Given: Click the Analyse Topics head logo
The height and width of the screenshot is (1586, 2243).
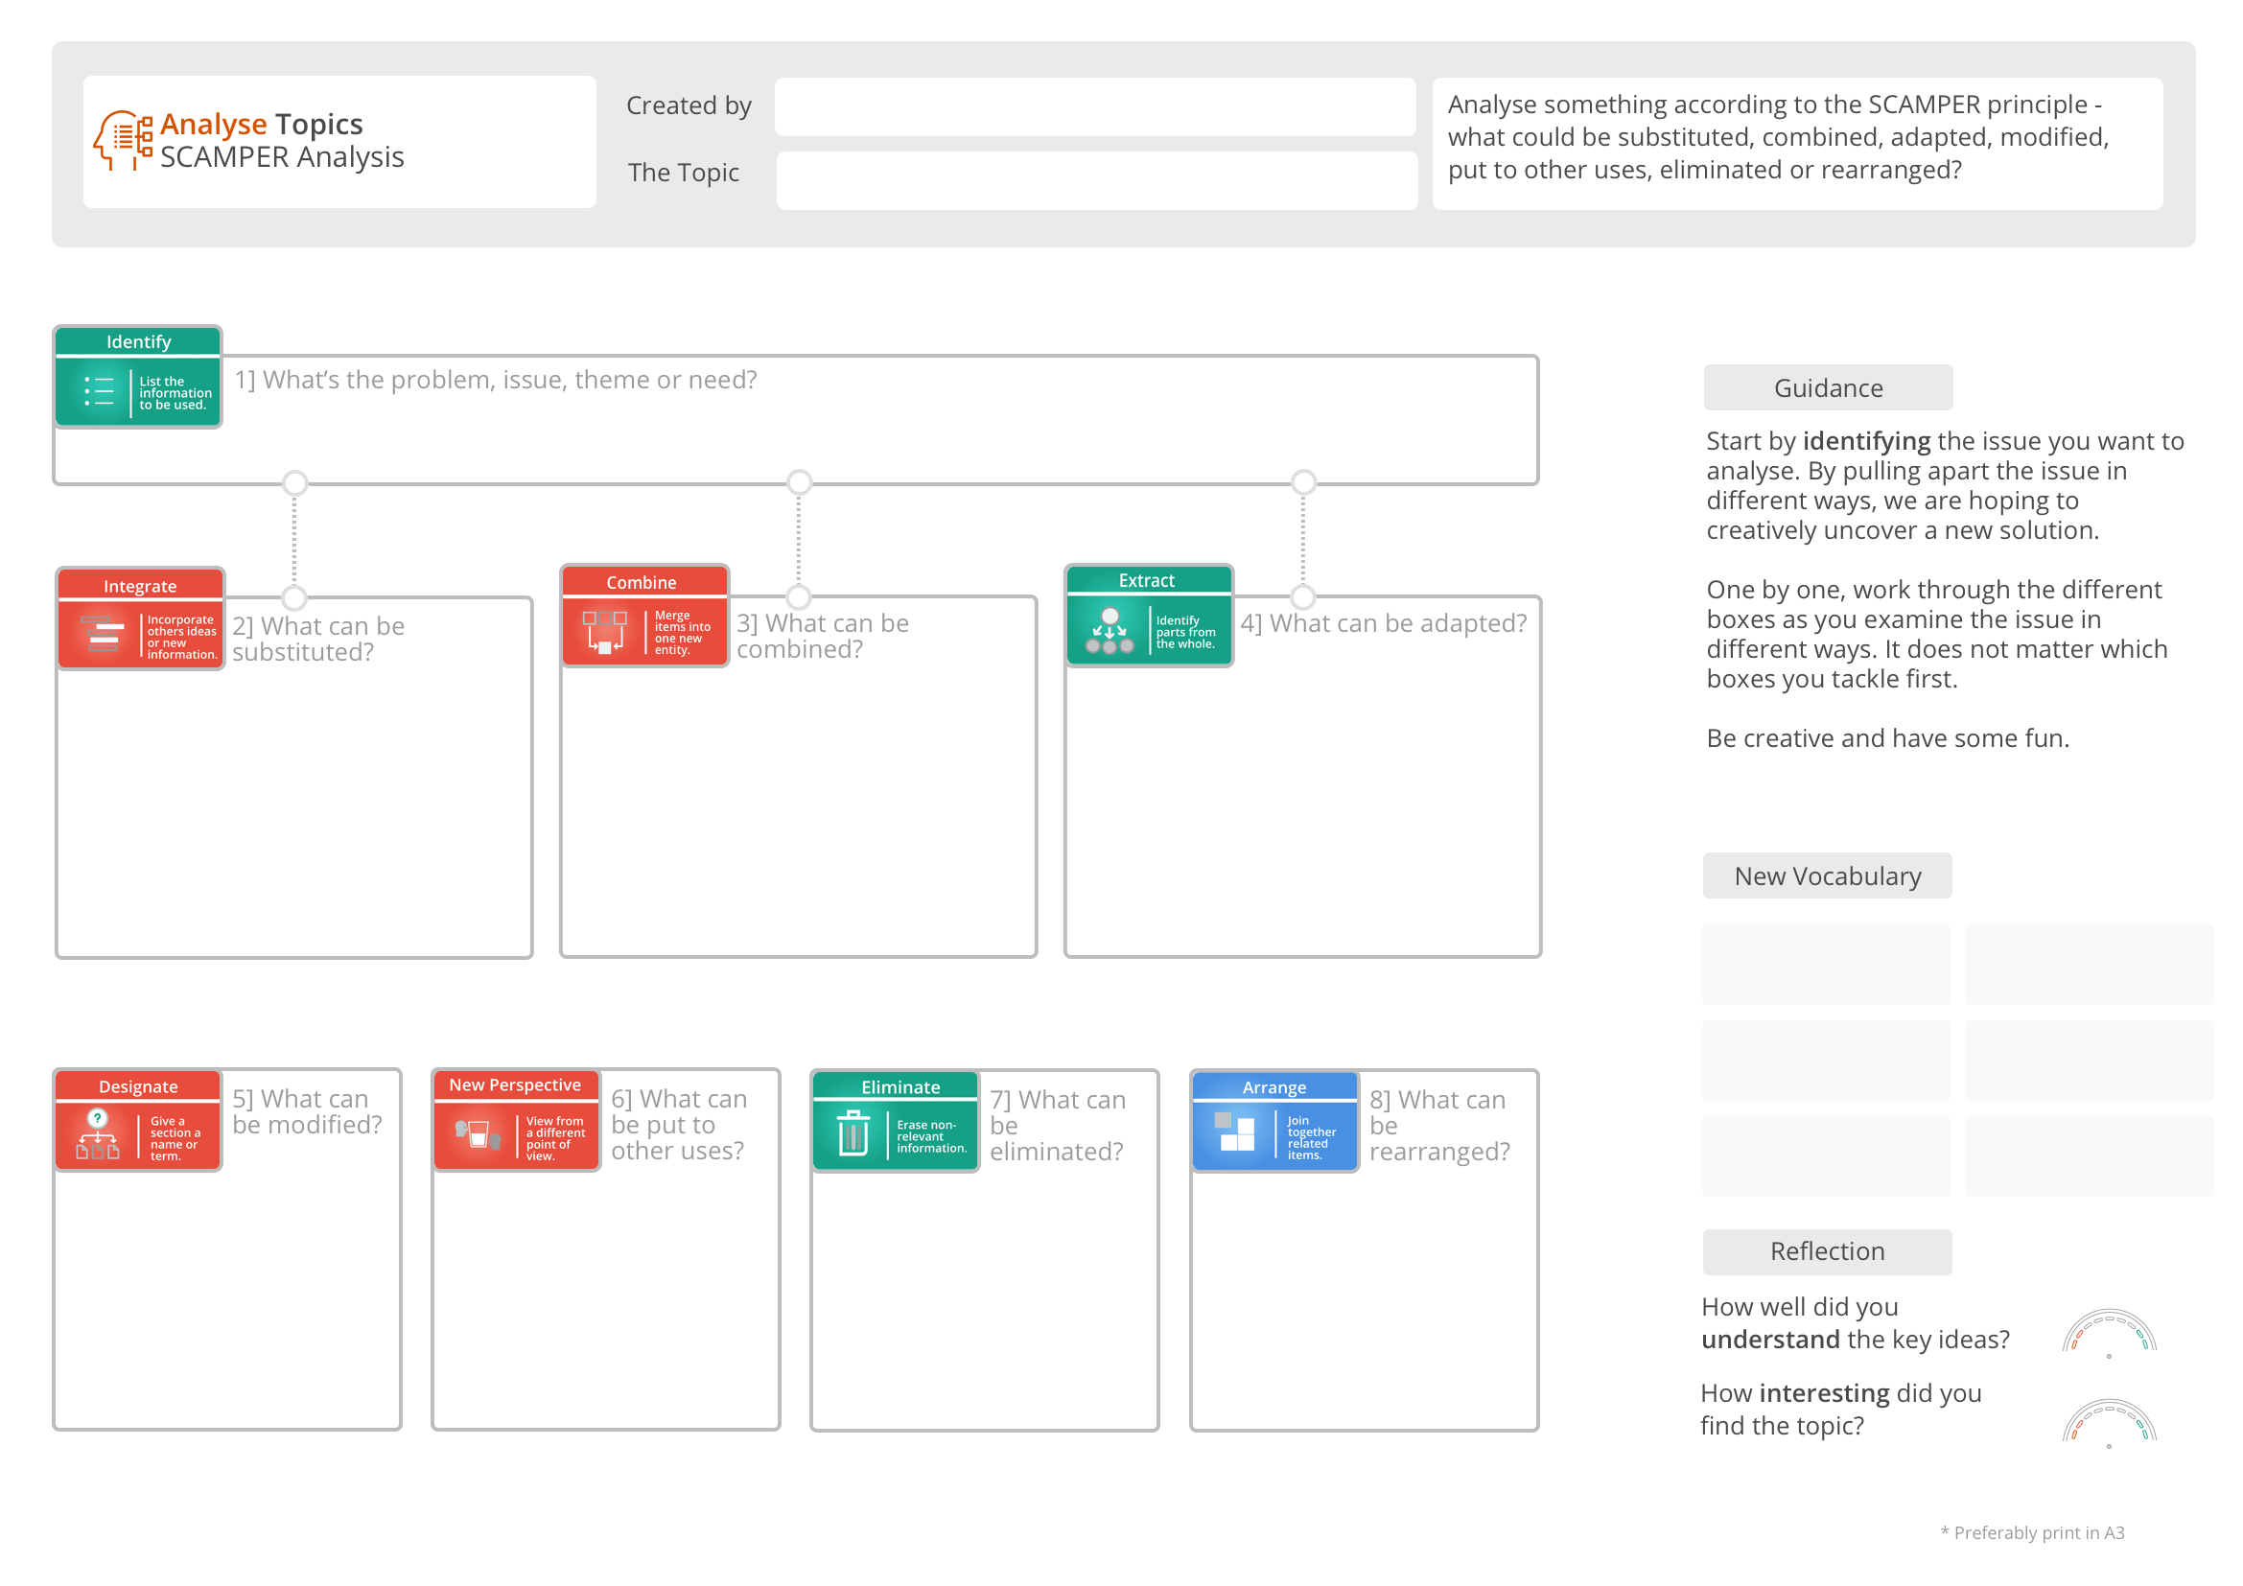Looking at the screenshot, I should point(121,139).
